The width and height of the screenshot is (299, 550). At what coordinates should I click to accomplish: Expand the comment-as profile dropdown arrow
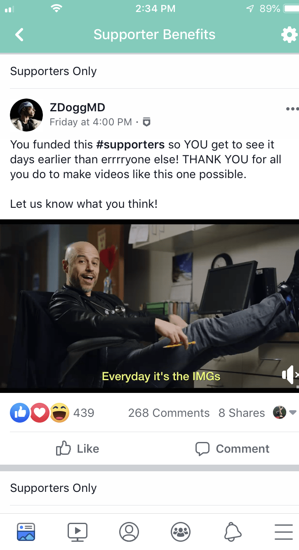point(292,413)
